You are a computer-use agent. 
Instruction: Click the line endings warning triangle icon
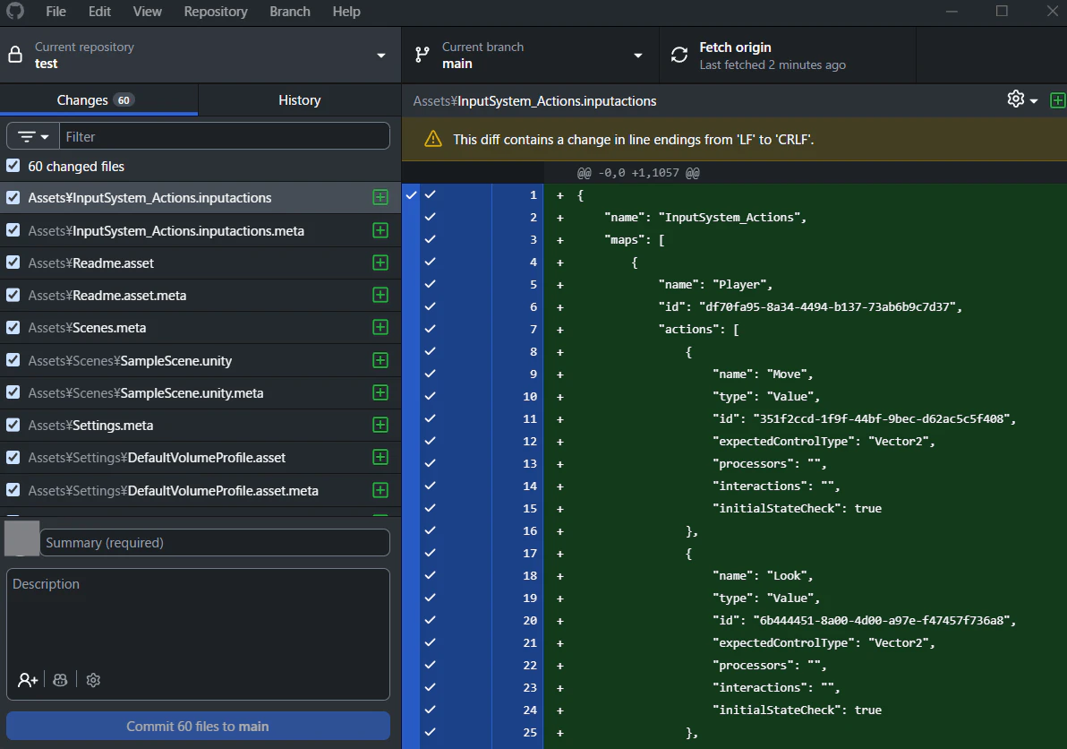[x=432, y=139]
